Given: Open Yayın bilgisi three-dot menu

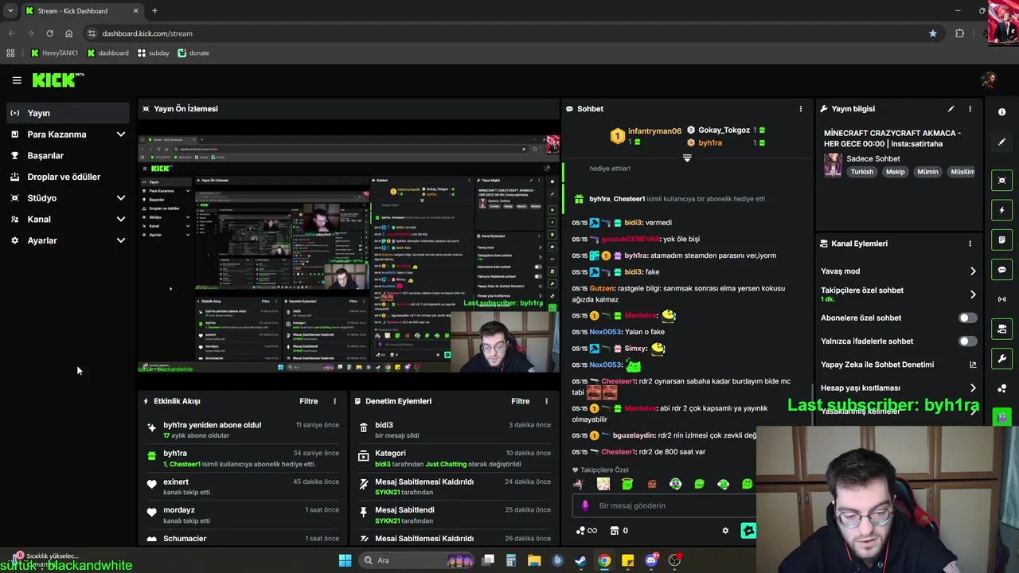Looking at the screenshot, I should point(970,108).
